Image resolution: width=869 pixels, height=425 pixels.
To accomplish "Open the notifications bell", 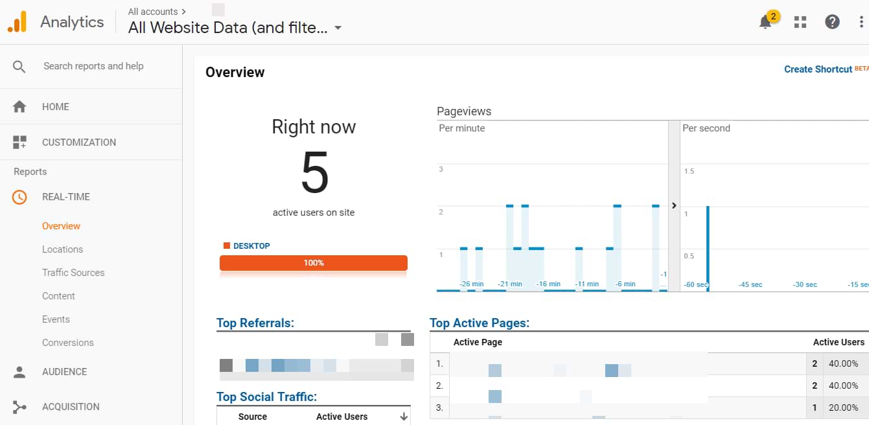I will (765, 22).
